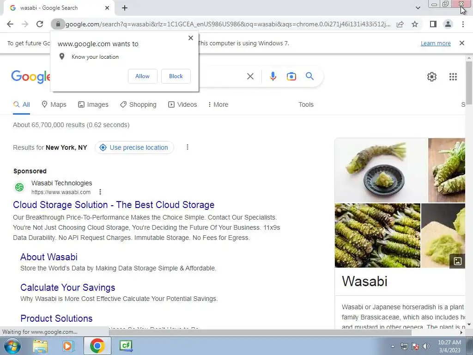
Task: Open Google Lens camera search icon
Action: (x=291, y=76)
